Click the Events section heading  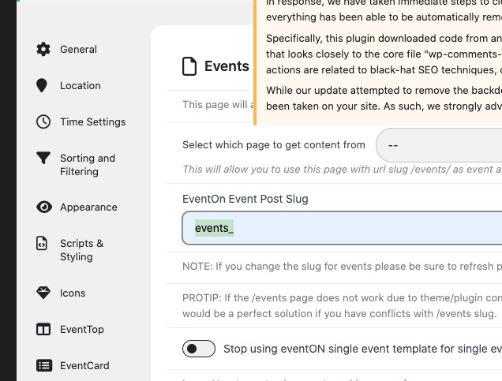[x=227, y=66]
